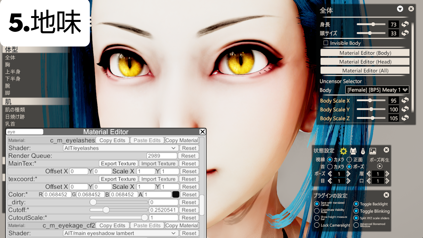Open the AIT/eyelashes shader dropdown

[120, 148]
